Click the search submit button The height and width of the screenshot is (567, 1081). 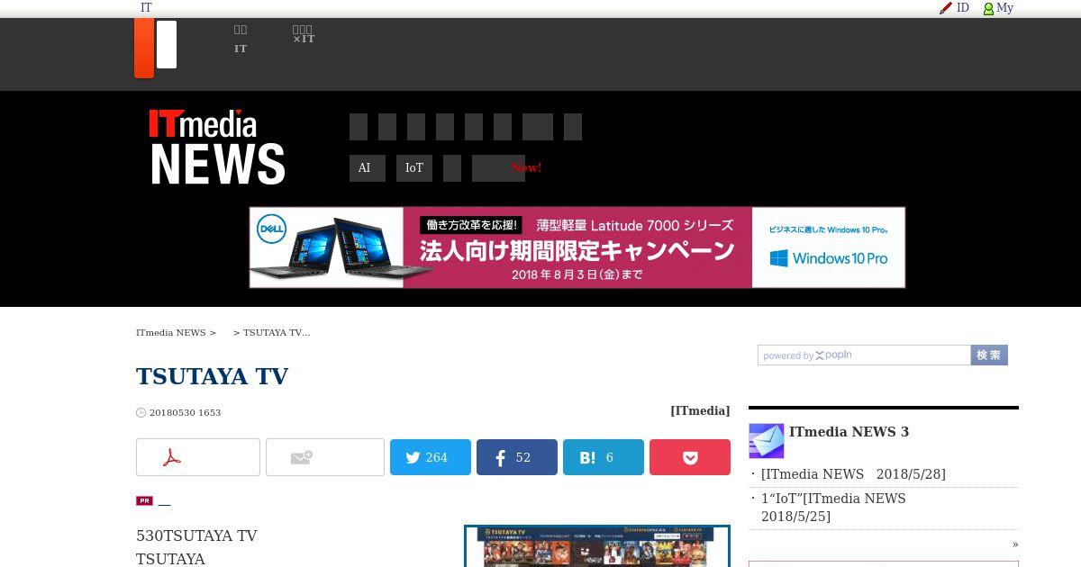tap(989, 355)
